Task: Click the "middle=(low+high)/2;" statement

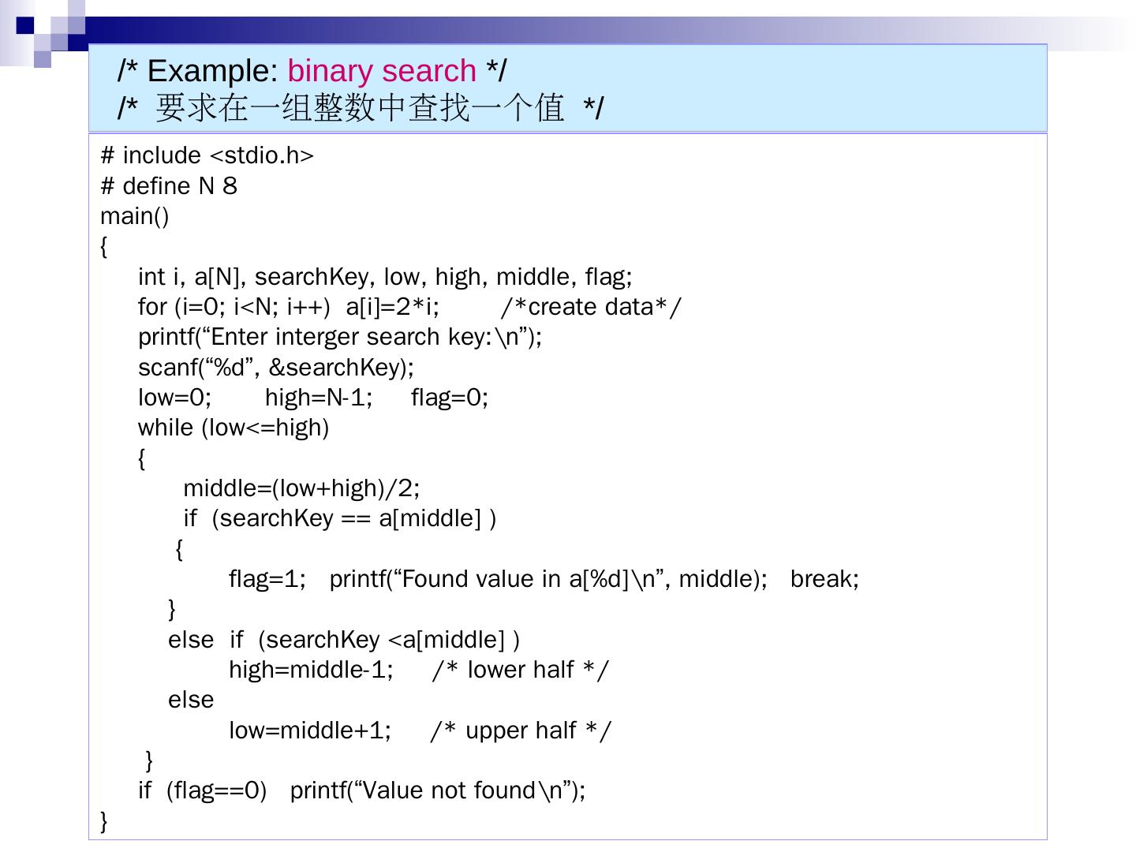Action: pyautogui.click(x=301, y=488)
